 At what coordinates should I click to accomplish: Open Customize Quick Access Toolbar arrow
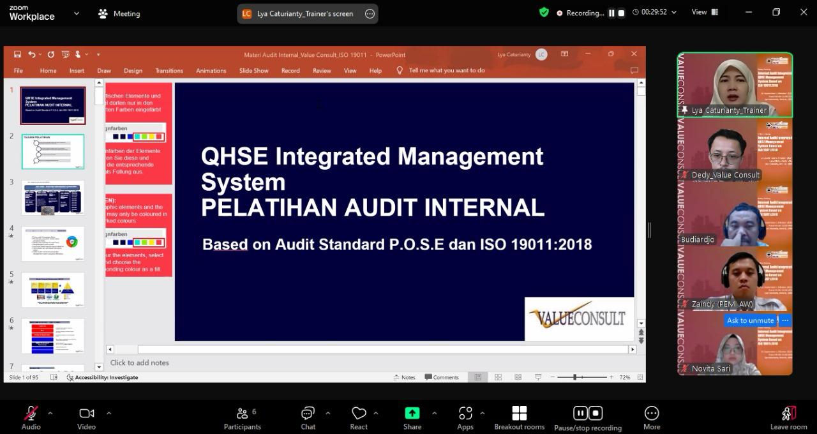pos(98,55)
